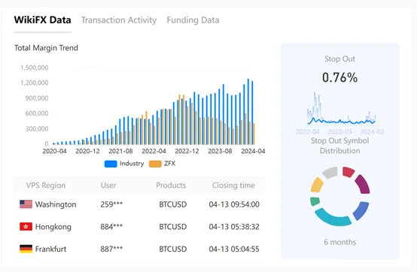The width and height of the screenshot is (417, 272).
Task: Click user 884***
Action: 111,227
